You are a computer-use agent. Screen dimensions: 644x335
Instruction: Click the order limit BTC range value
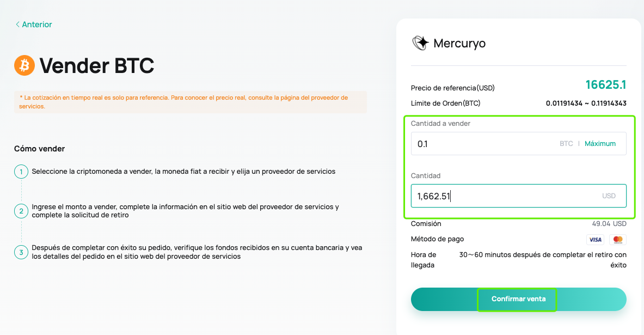coord(586,103)
